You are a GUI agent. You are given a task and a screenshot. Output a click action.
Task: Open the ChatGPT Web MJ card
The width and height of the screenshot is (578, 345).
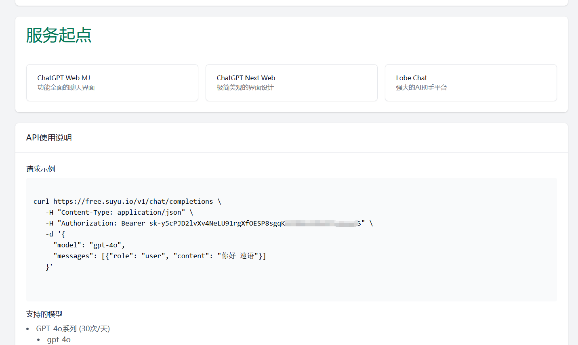coord(112,83)
